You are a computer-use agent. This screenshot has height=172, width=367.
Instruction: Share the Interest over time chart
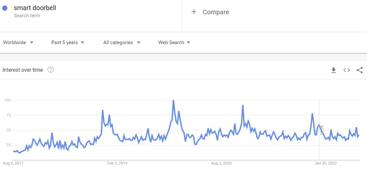(x=360, y=70)
